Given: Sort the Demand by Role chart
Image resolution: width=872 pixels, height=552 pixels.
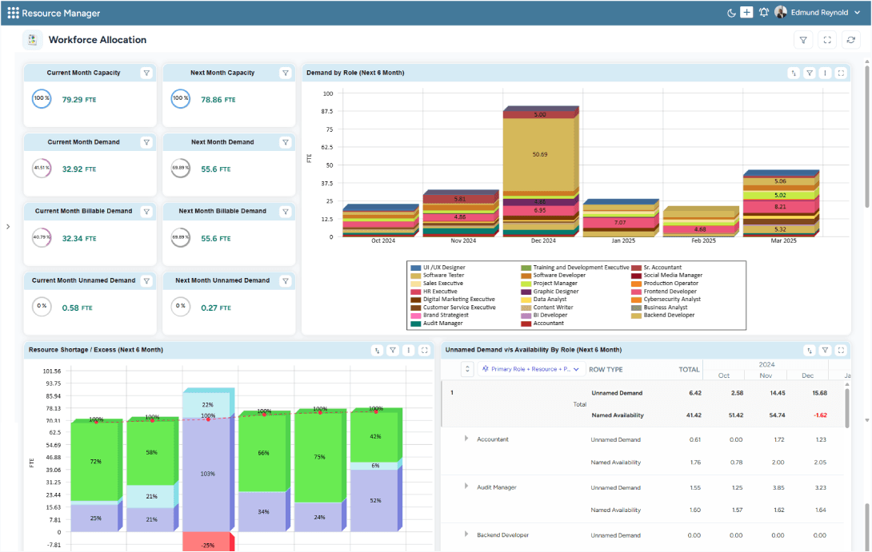Looking at the screenshot, I should click(794, 73).
